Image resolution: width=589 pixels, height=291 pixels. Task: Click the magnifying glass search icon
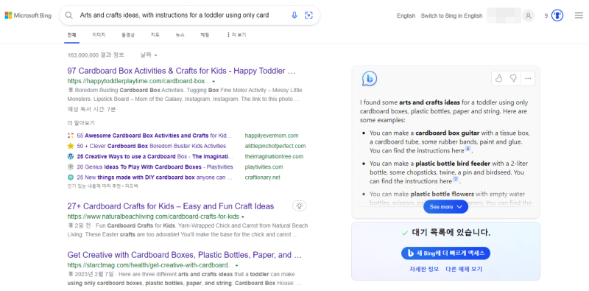69,15
